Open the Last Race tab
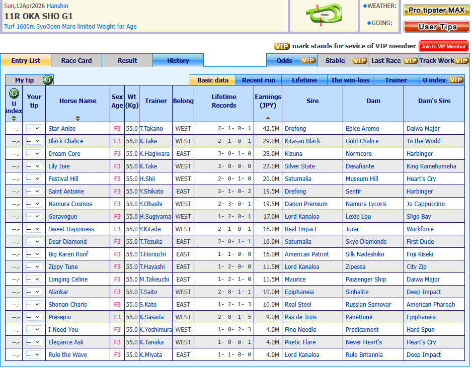 click(394, 60)
